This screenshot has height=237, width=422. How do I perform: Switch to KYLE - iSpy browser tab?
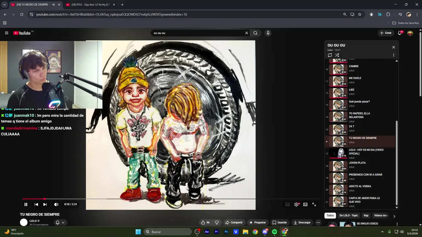click(x=90, y=5)
